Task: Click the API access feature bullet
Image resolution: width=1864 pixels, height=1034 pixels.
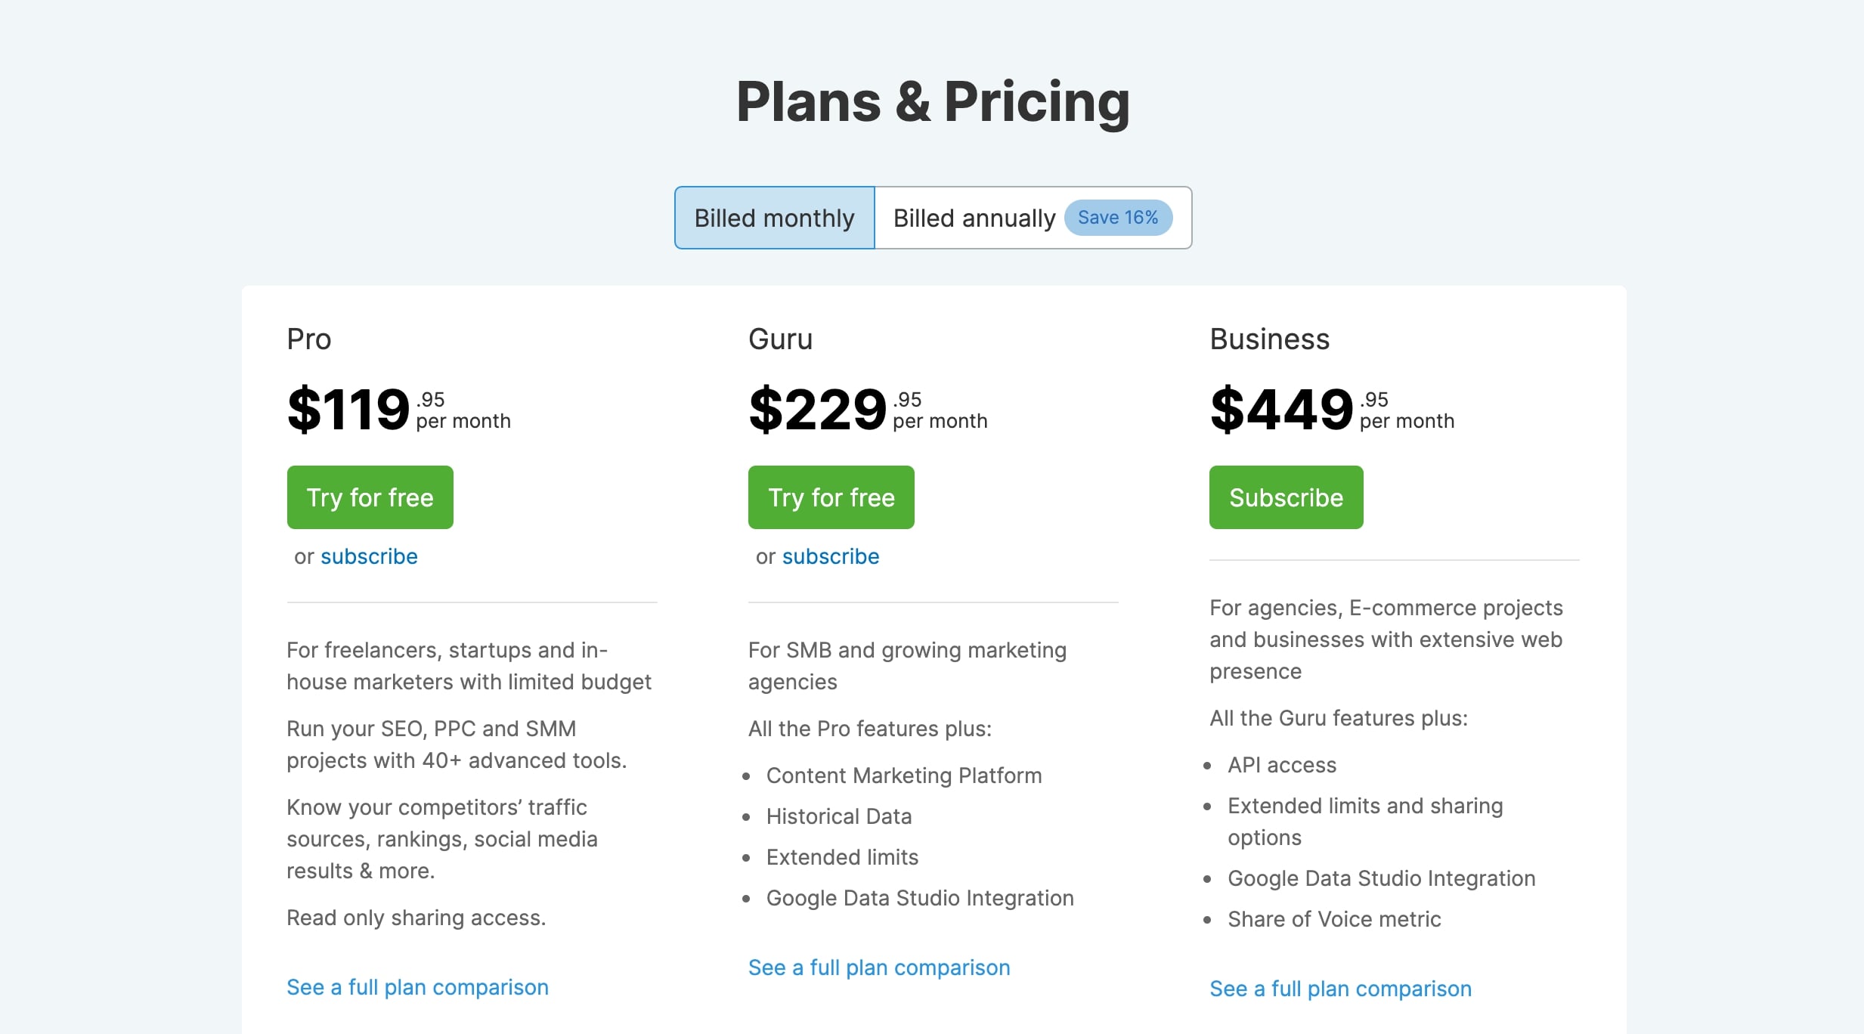Action: 1282,765
